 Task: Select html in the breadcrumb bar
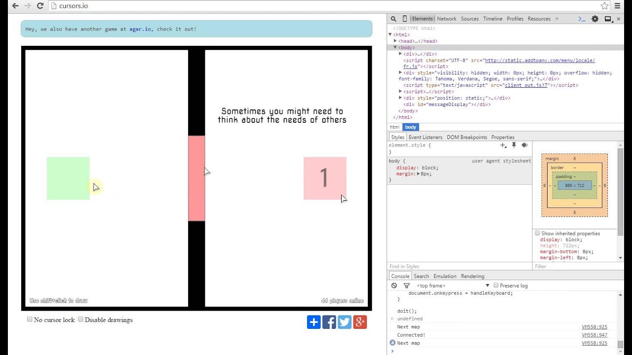(x=395, y=127)
